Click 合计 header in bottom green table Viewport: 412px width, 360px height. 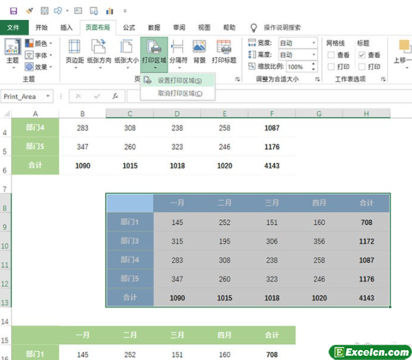click(272, 335)
